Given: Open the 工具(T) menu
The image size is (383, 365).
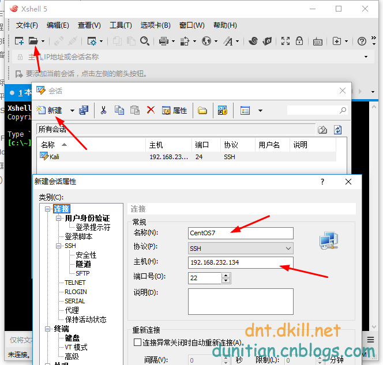Looking at the screenshot, I should (x=121, y=25).
